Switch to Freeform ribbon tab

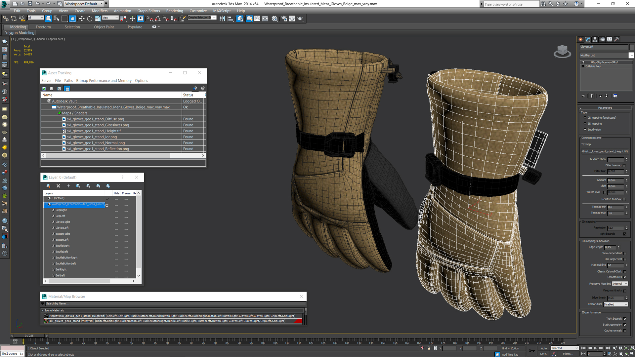(x=43, y=27)
